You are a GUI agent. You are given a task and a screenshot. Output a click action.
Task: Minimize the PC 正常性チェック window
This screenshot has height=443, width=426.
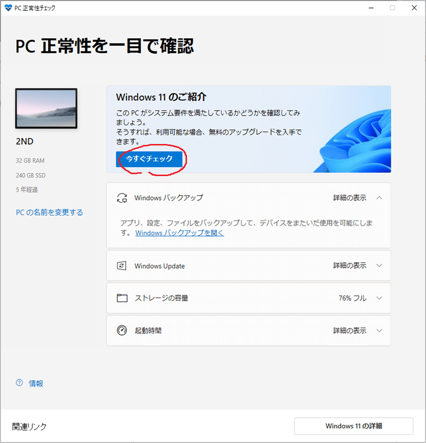(x=371, y=8)
